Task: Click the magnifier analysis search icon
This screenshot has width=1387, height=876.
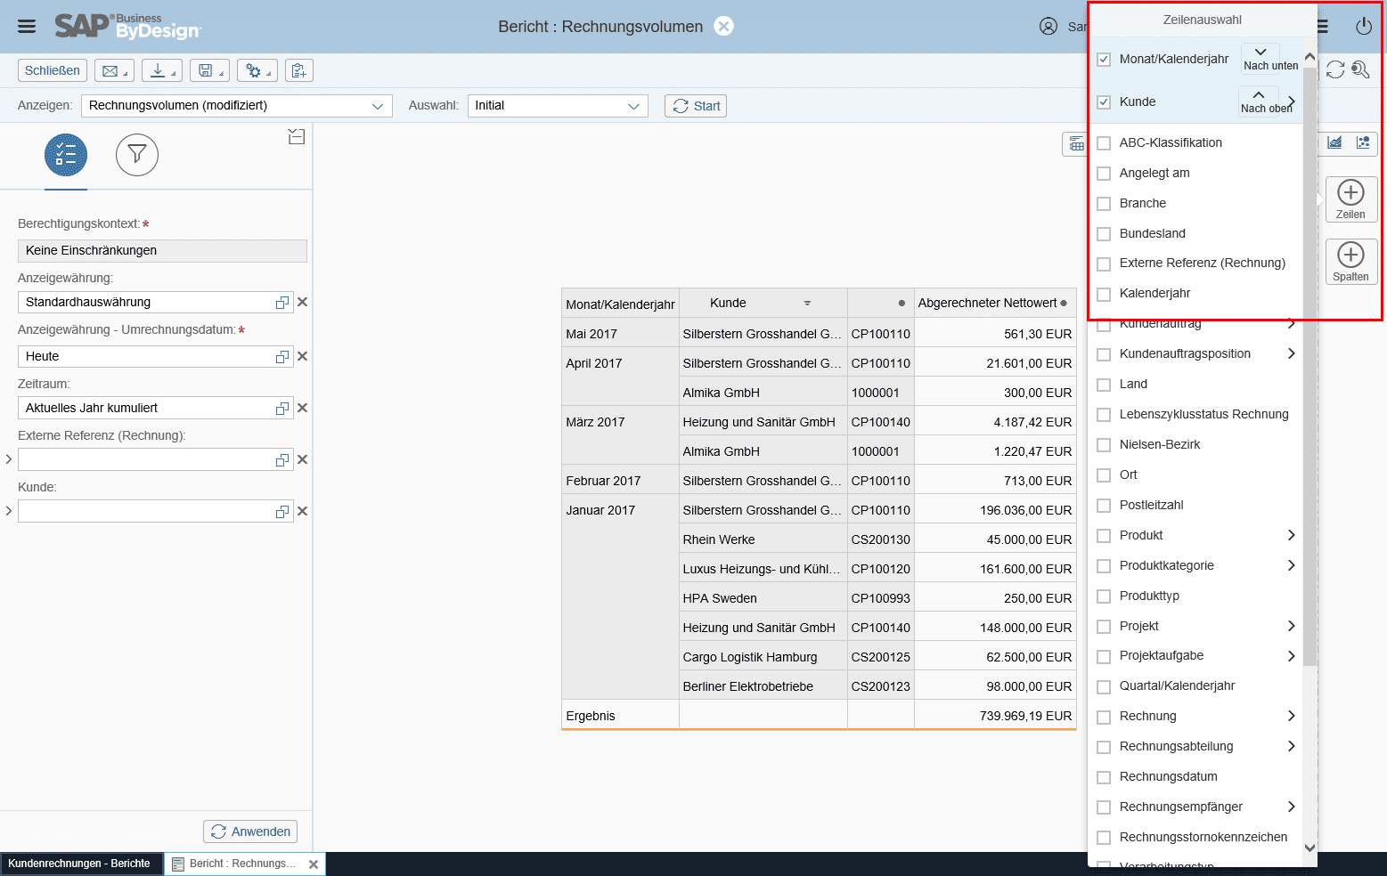Action: (x=1360, y=69)
